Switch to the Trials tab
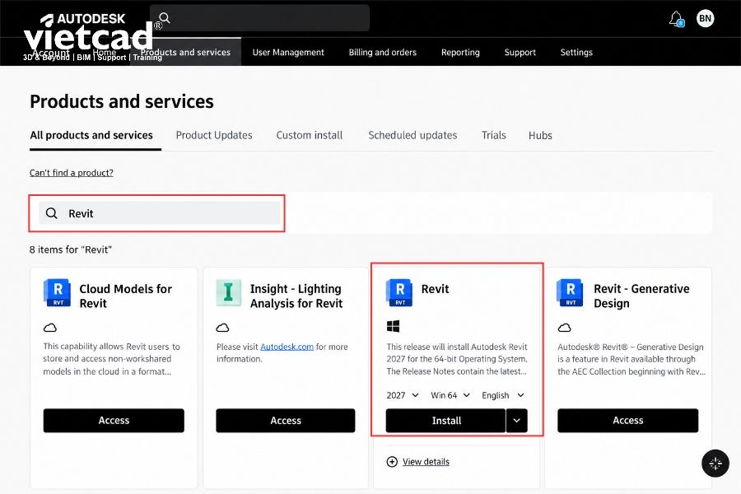 coord(493,135)
